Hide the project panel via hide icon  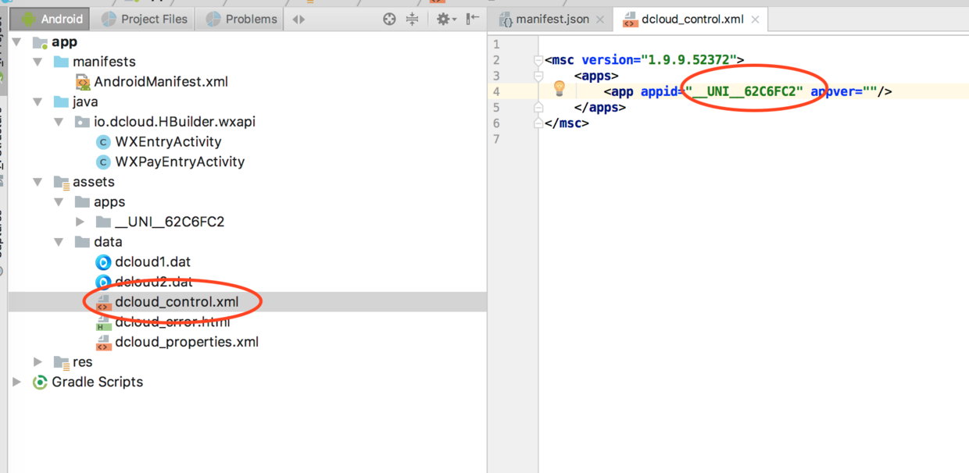tap(473, 19)
